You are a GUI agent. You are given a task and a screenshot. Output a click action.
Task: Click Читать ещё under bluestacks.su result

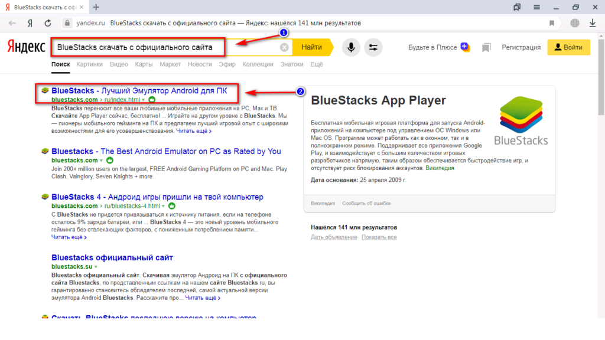(203, 298)
